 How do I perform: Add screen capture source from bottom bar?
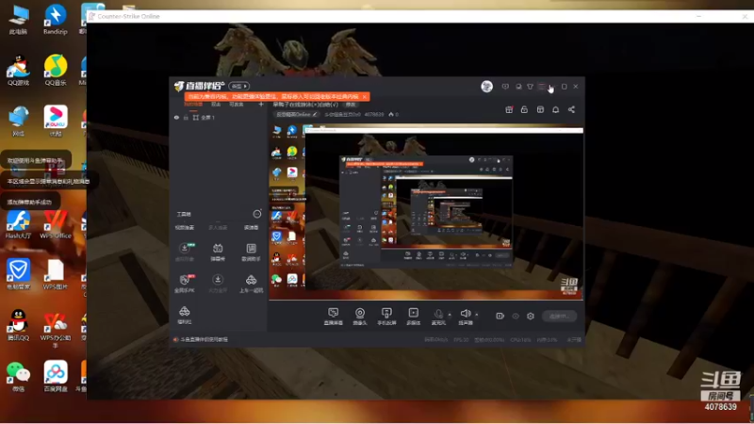point(334,317)
